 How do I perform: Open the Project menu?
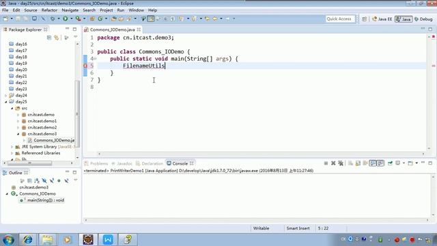[x=107, y=10]
